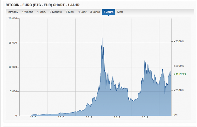Click the 20.000 y-axis label
The width and height of the screenshot is (197, 127).
click(x=13, y=19)
